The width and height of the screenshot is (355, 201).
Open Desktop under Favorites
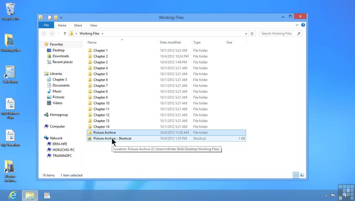point(59,50)
